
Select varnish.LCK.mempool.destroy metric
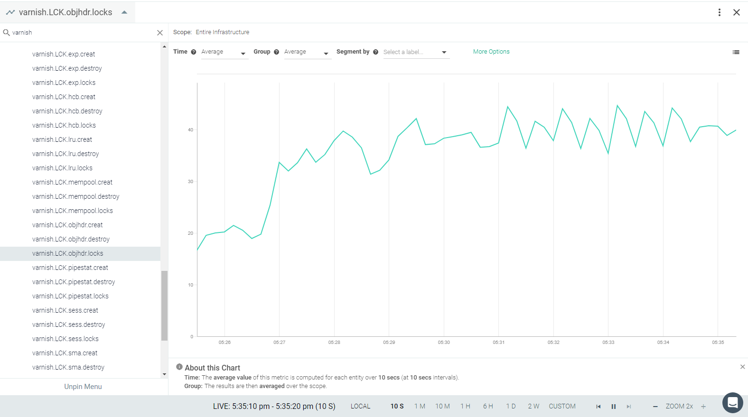[x=76, y=196]
